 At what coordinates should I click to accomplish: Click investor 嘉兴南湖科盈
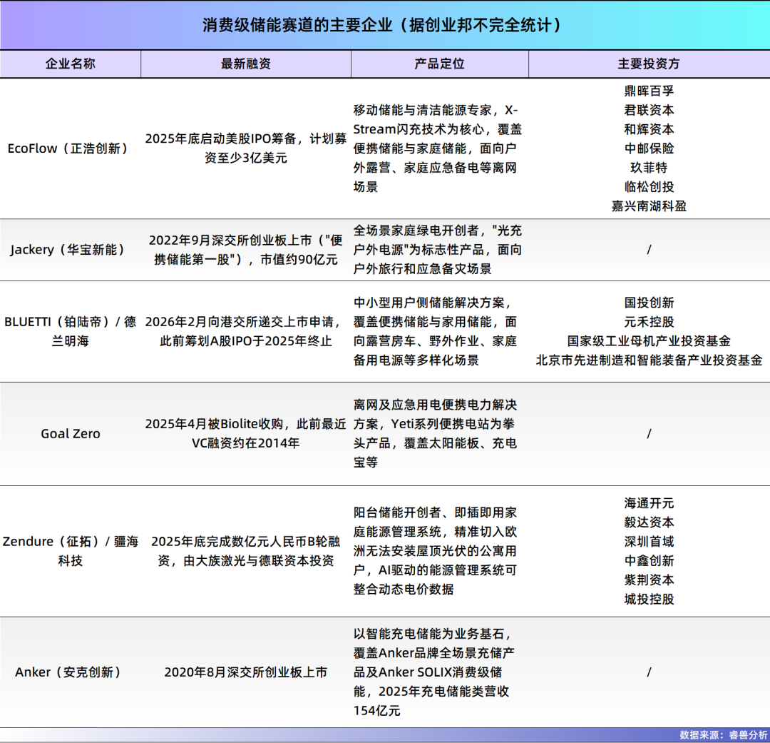point(649,206)
